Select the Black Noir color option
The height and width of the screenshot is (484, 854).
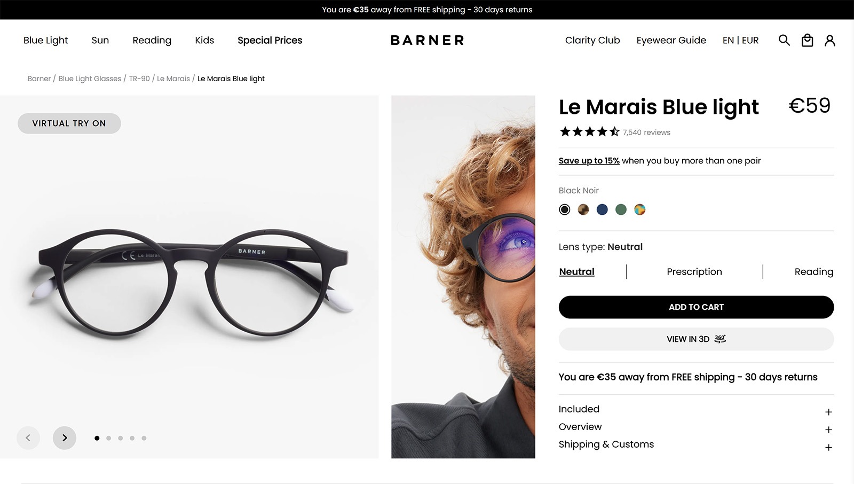click(x=564, y=209)
